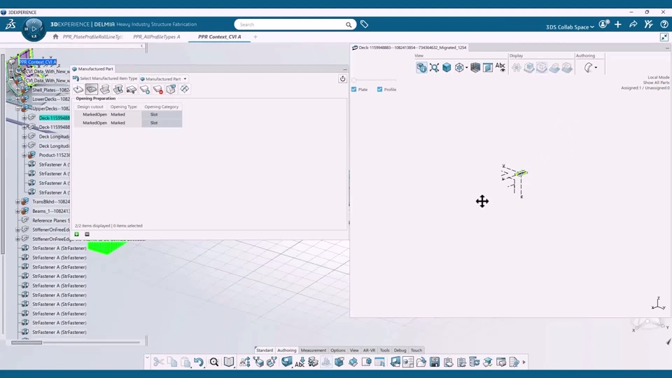Open the Share arrow icon
The image size is (672, 378).
point(633,24)
